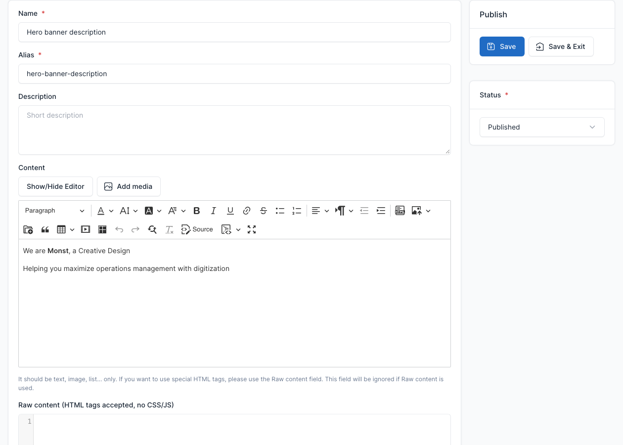Image resolution: width=623 pixels, height=445 pixels.
Task: Expand the insert table dropdown
Action: pyautogui.click(x=66, y=229)
